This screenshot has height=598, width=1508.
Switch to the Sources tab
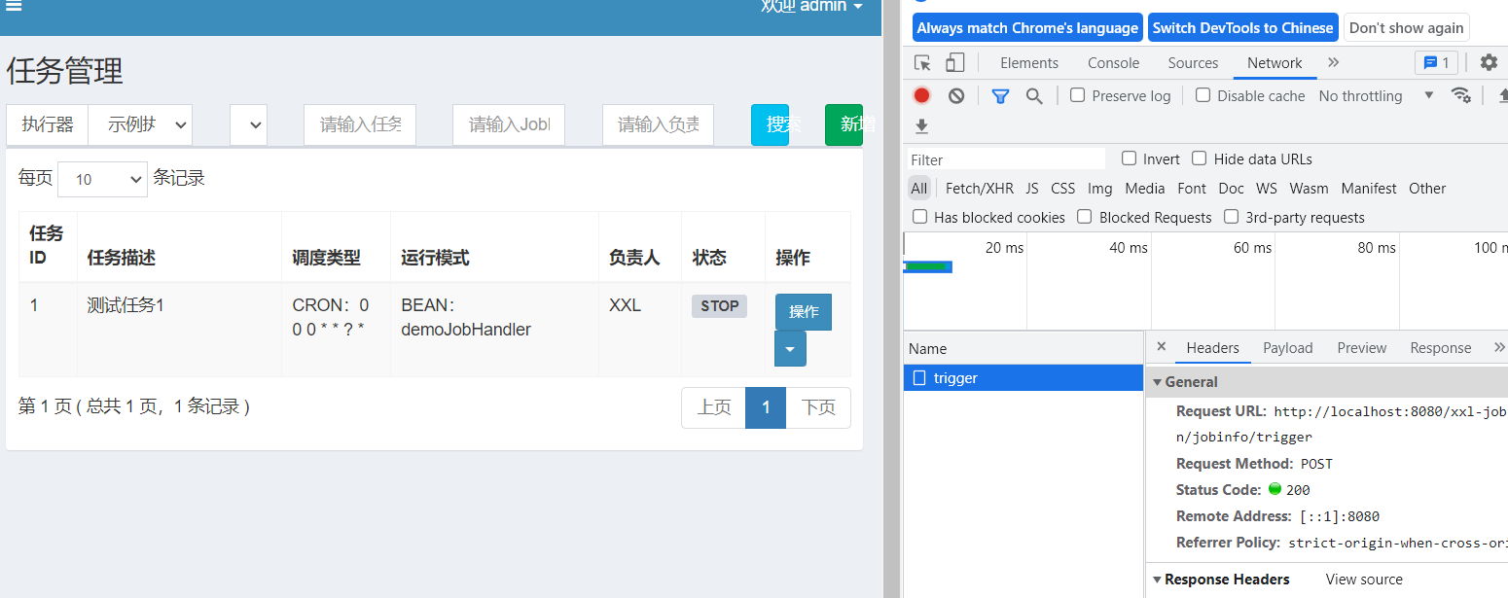pos(1193,62)
